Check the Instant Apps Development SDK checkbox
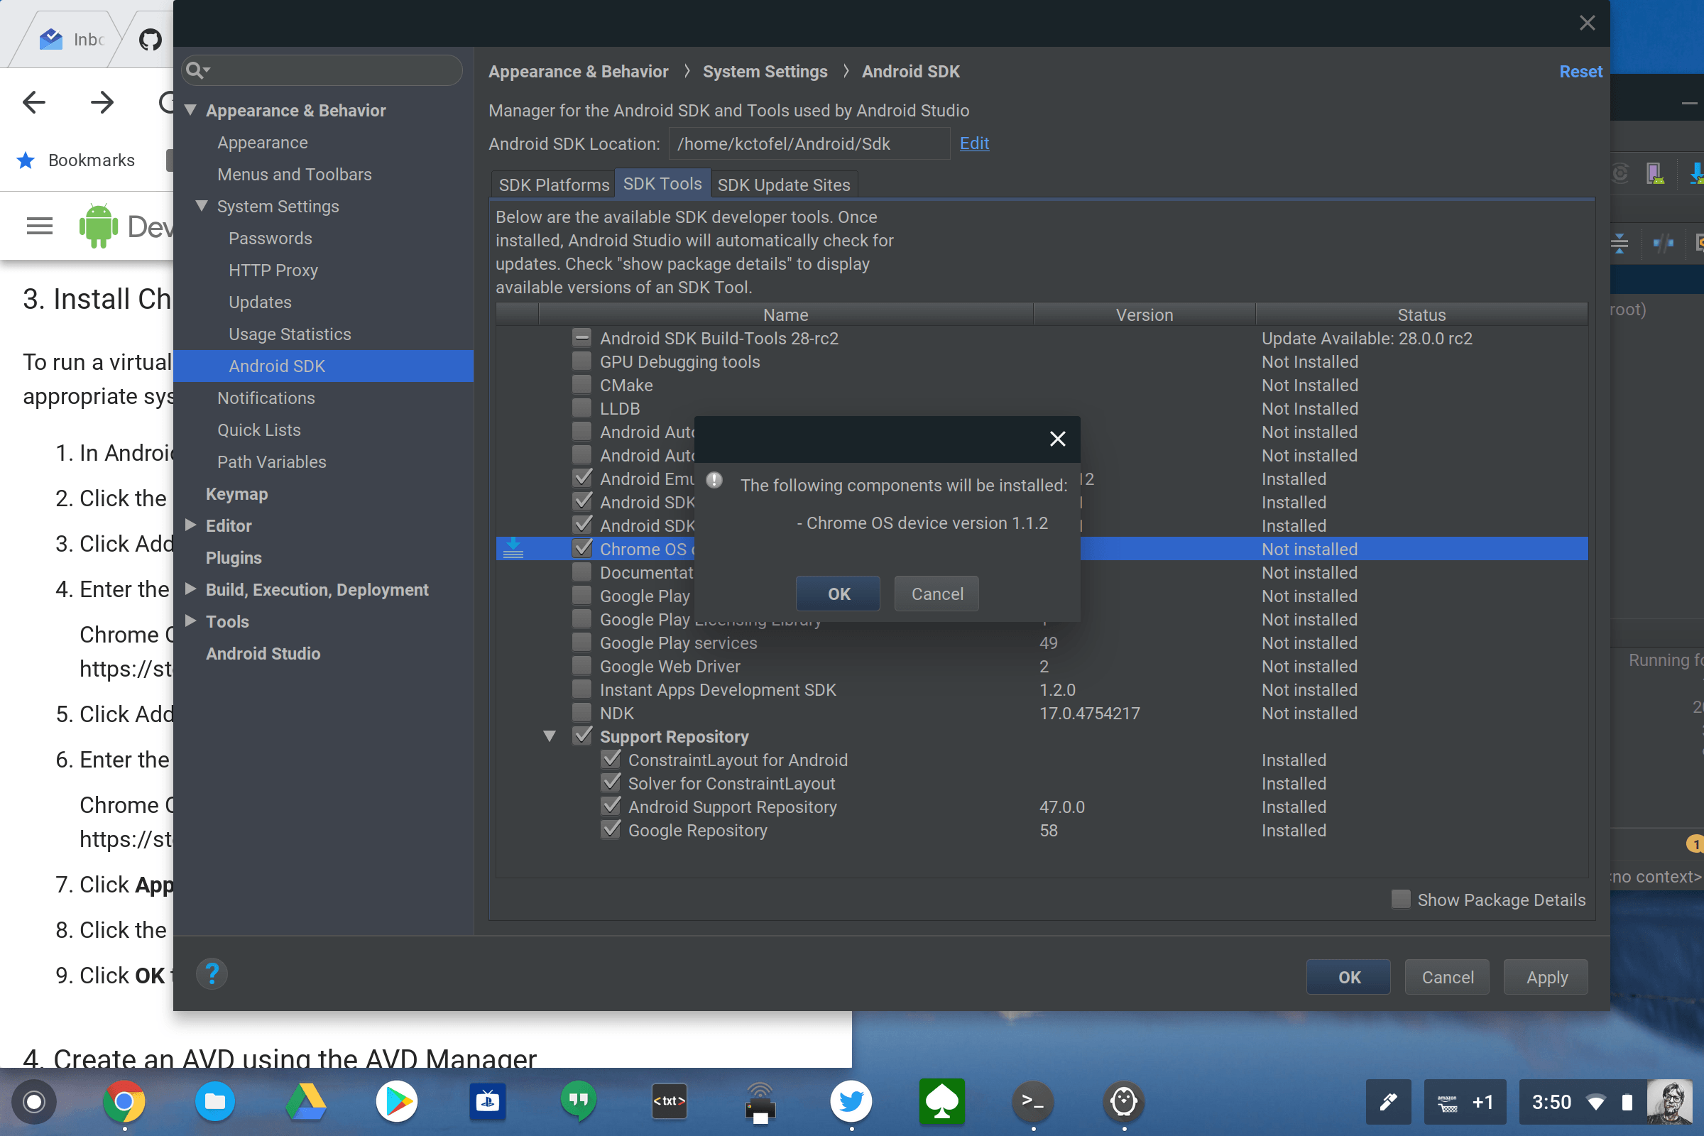 [581, 689]
